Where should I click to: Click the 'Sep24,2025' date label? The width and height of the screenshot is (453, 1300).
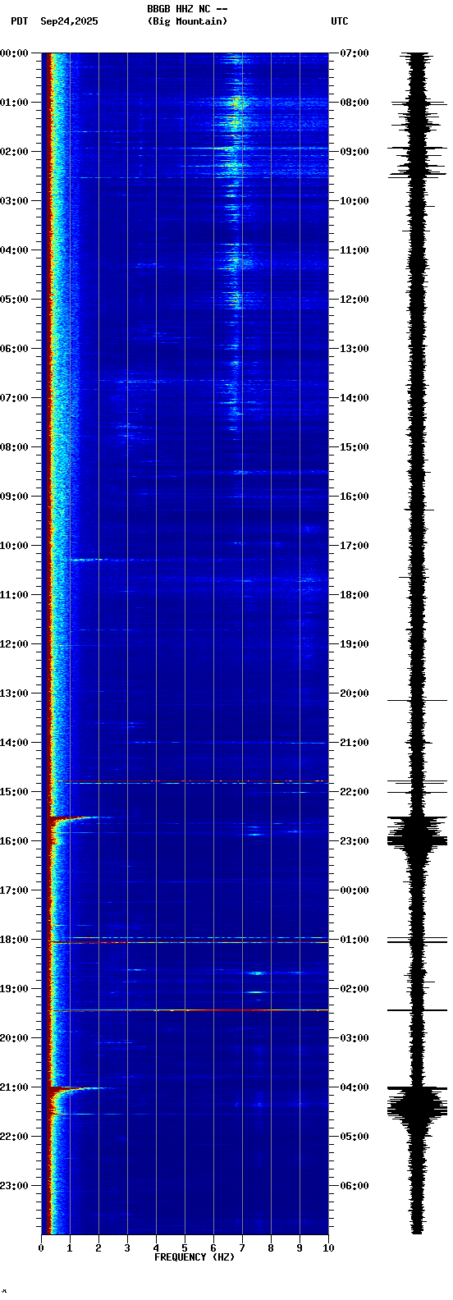pos(69,21)
